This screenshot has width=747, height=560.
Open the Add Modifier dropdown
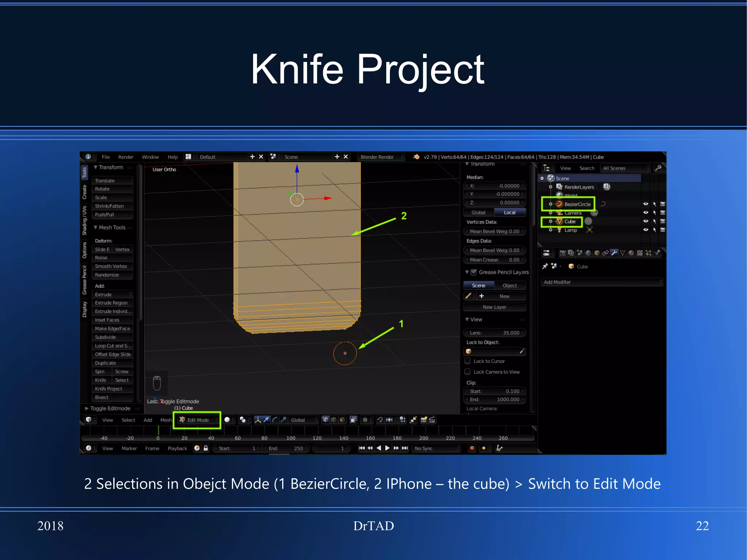[x=601, y=282]
